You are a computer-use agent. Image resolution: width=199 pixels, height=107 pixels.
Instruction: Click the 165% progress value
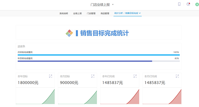tap(176, 52)
